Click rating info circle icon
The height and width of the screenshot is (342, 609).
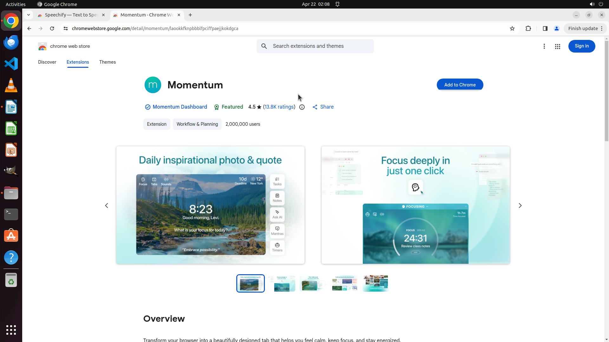[x=302, y=107]
